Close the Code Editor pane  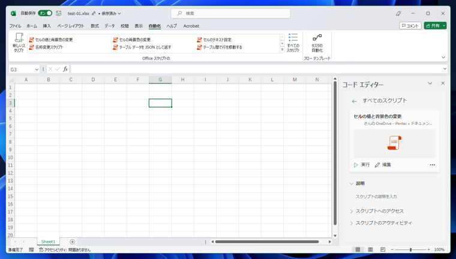(x=443, y=84)
